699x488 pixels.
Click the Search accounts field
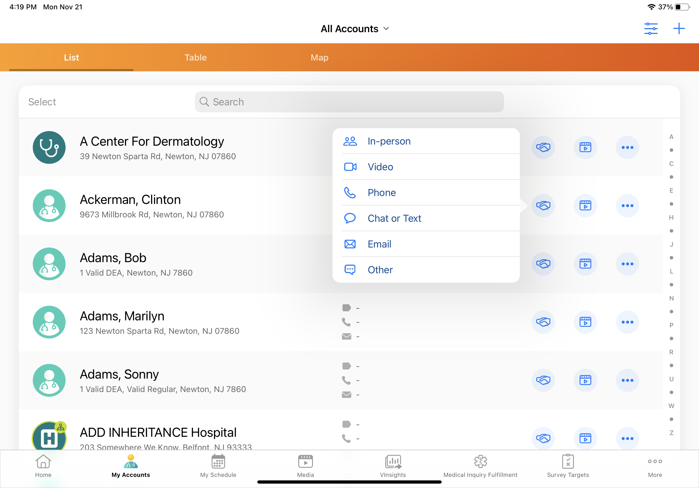click(x=349, y=102)
